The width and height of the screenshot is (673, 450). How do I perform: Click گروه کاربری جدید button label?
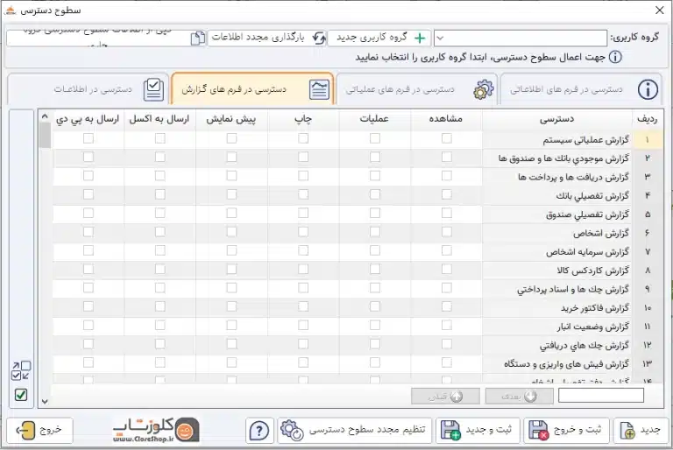372,38
